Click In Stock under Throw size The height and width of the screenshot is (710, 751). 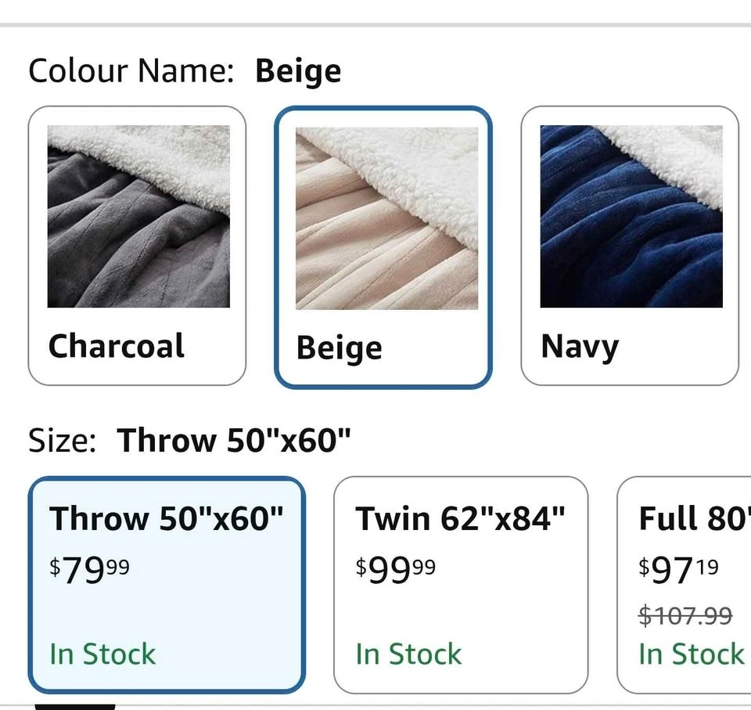tap(102, 654)
